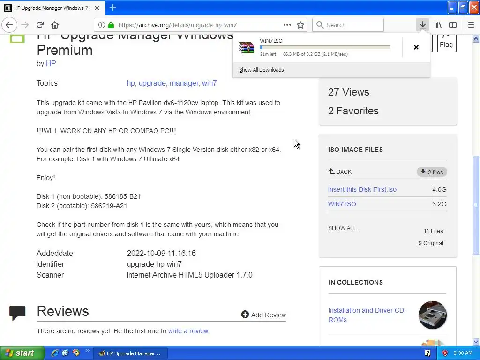Click the Reviews speech bubble icon
This screenshot has width=480, height=360.
pyautogui.click(x=17, y=313)
